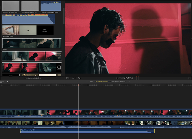The height and width of the screenshot is (139, 192).
Task: Toggle the viewer full screen icon
Action: pyautogui.click(x=189, y=78)
